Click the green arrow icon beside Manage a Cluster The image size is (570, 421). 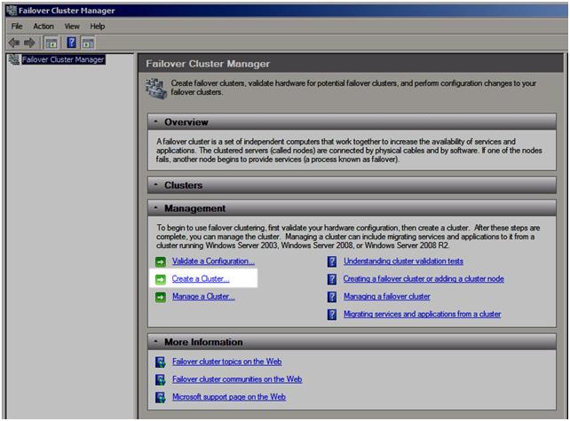click(x=160, y=297)
